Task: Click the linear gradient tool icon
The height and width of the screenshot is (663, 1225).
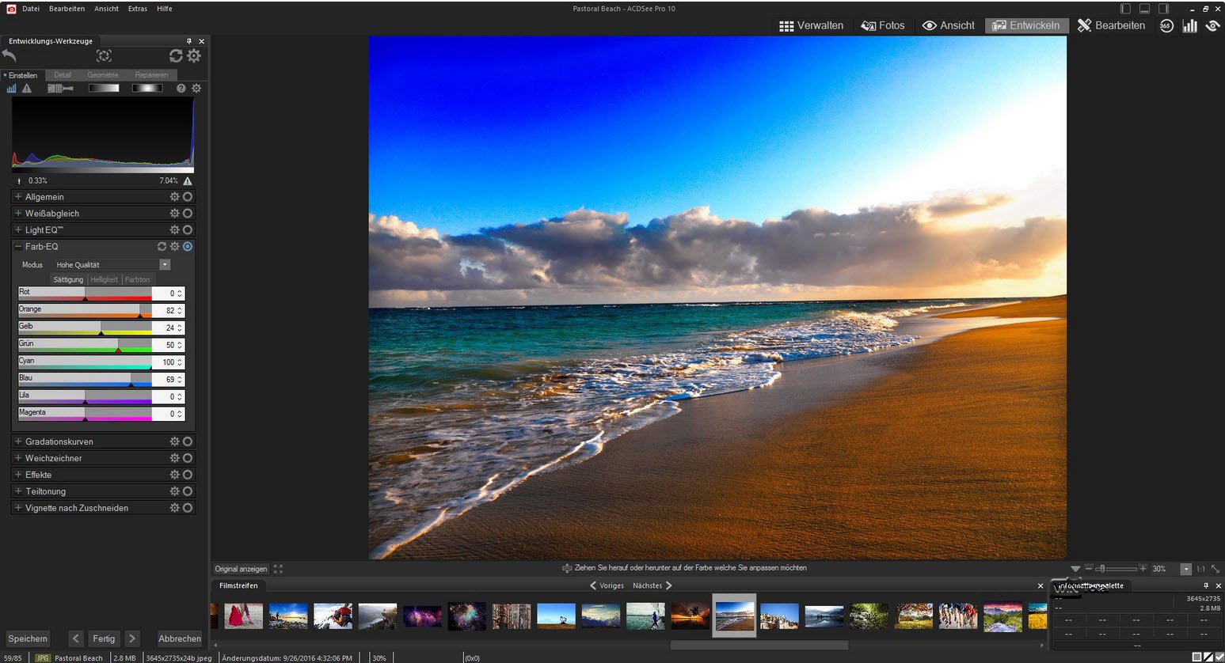Action: tap(104, 89)
